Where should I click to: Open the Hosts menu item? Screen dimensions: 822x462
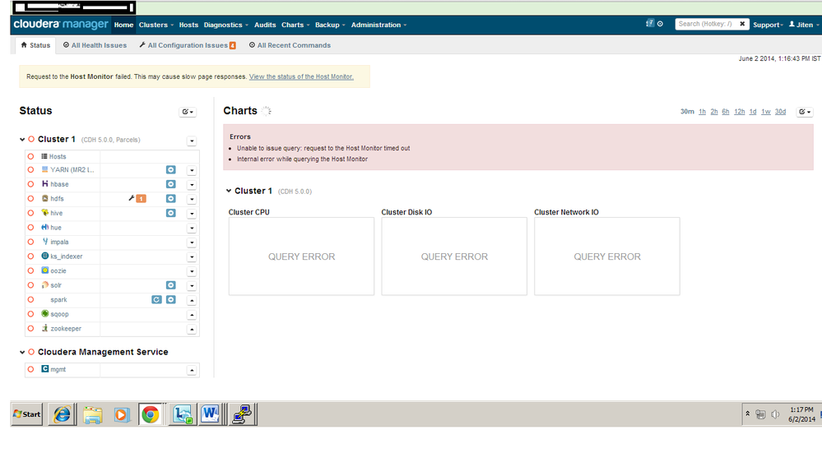click(188, 25)
